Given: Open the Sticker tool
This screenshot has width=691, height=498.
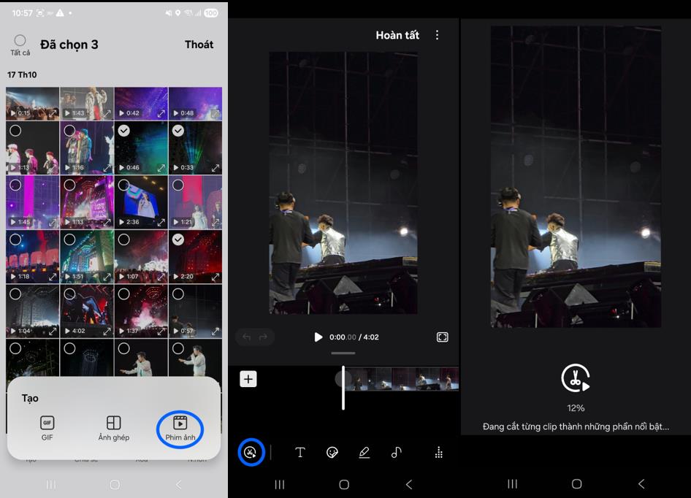Looking at the screenshot, I should coord(332,453).
